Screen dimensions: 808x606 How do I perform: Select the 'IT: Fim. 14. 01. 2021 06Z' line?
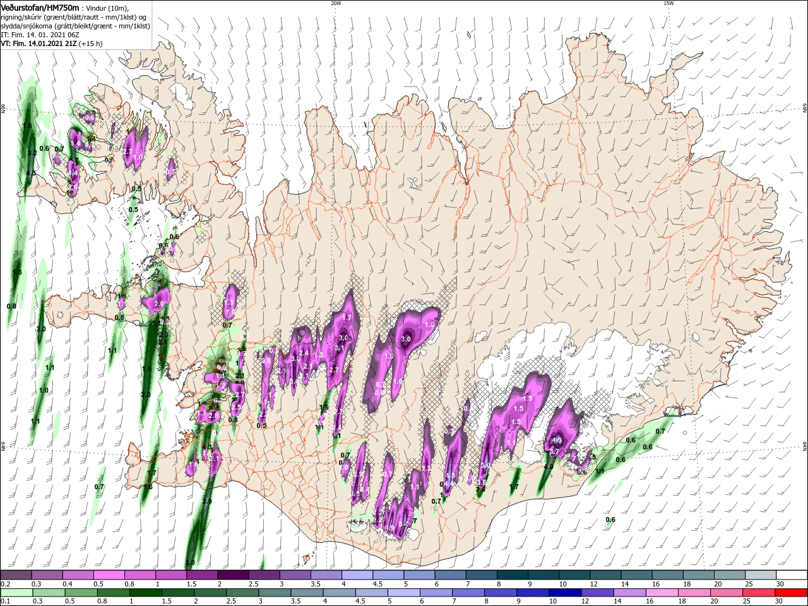pos(39,35)
